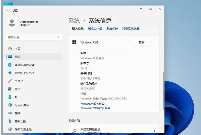The width and height of the screenshot is (201, 135).
Task: Click the 复制 button for Windows 规格
Action: pyautogui.click(x=141, y=43)
